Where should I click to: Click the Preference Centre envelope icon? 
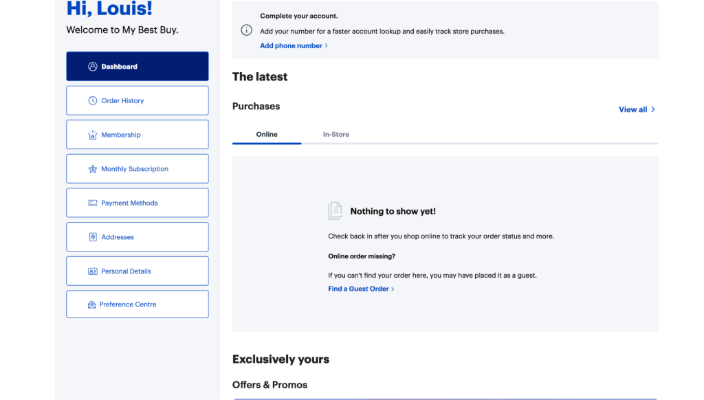pyautogui.click(x=93, y=304)
